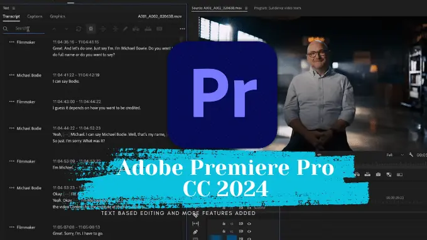The height and width of the screenshot is (240, 427).
Task: Toggle the show pauses button
Action: (91, 29)
